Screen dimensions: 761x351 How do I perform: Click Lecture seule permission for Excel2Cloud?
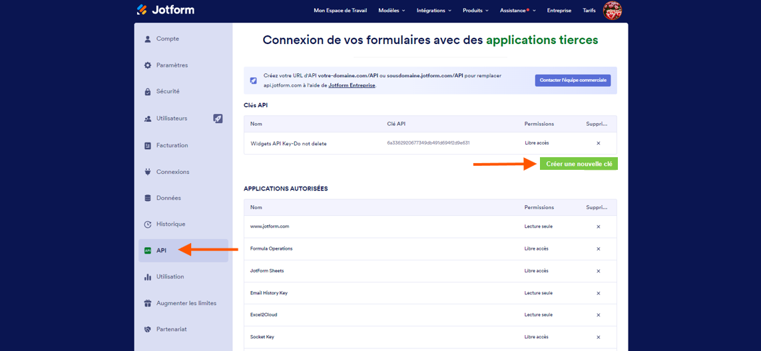(539, 315)
